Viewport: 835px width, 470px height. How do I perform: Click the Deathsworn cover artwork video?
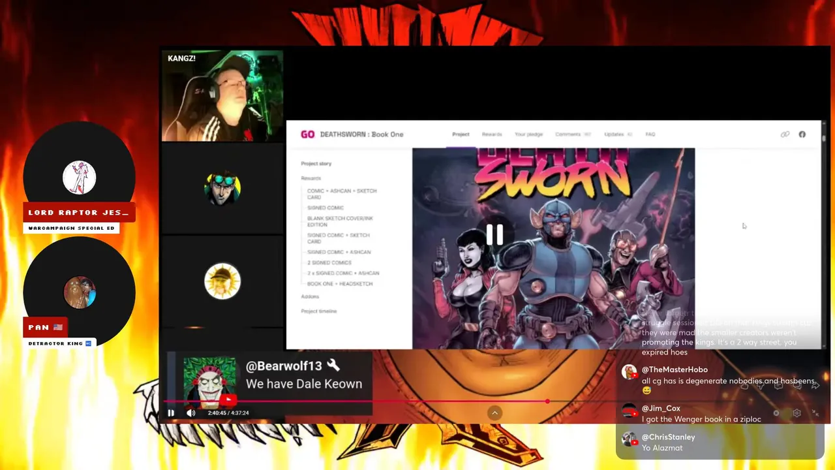point(553,248)
